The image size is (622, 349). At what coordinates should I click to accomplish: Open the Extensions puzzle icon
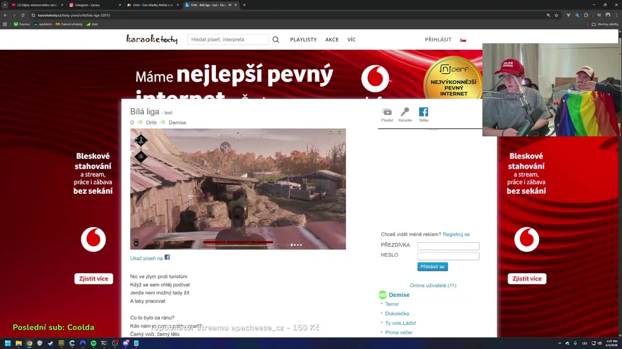586,15
